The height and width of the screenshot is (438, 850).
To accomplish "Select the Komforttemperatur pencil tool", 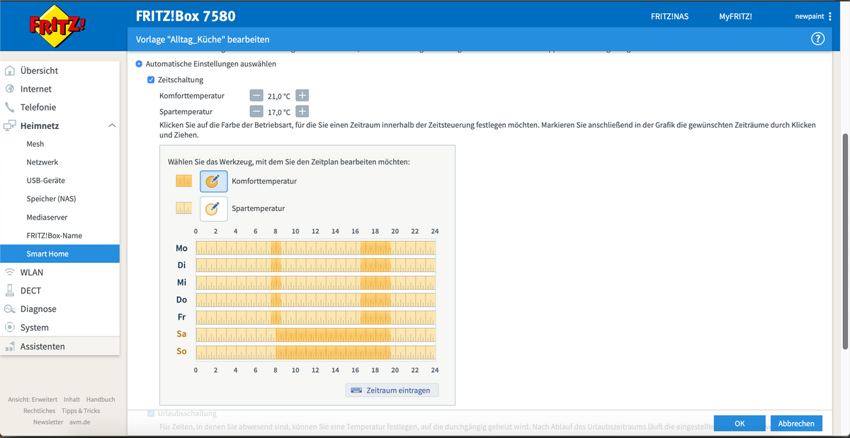I will point(213,181).
